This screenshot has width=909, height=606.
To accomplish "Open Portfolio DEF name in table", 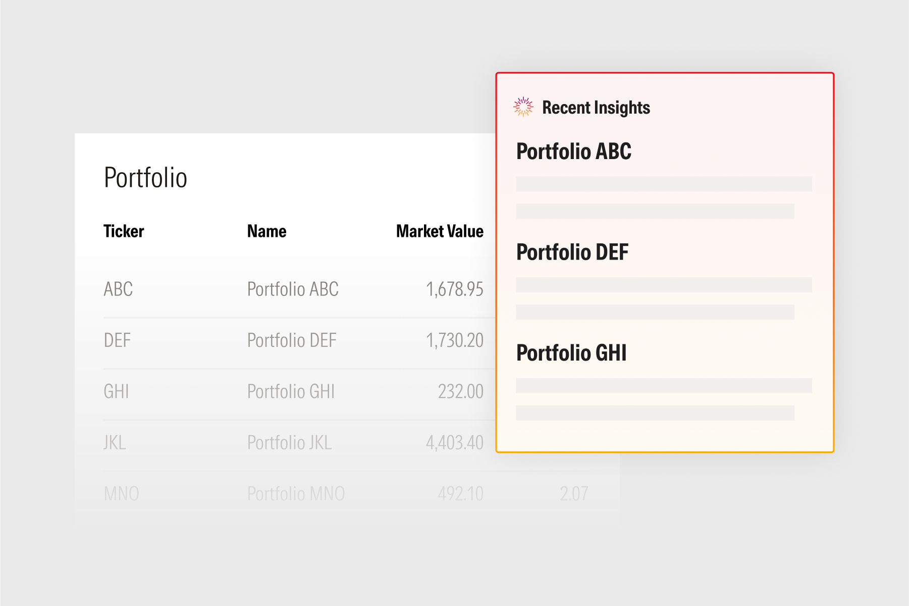I will 292,340.
